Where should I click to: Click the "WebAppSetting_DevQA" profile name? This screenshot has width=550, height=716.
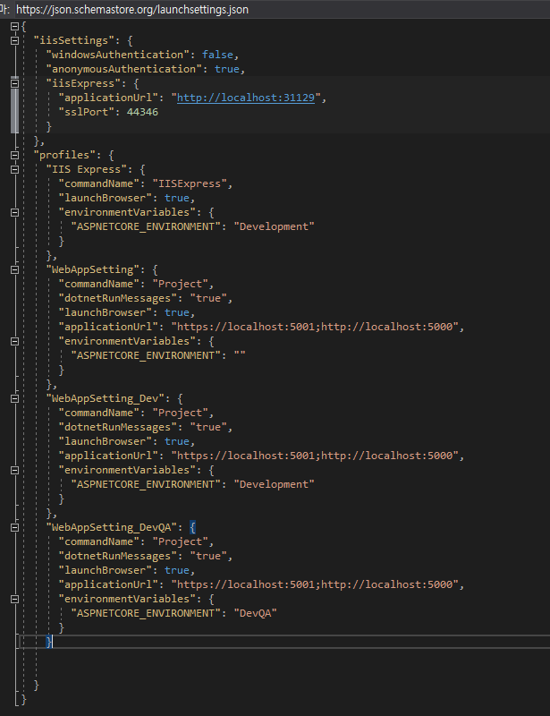112,527
